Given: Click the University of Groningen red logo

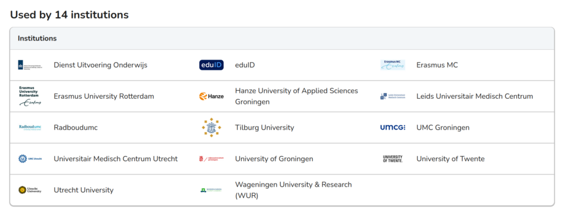Looking at the screenshot, I should click(x=211, y=158).
